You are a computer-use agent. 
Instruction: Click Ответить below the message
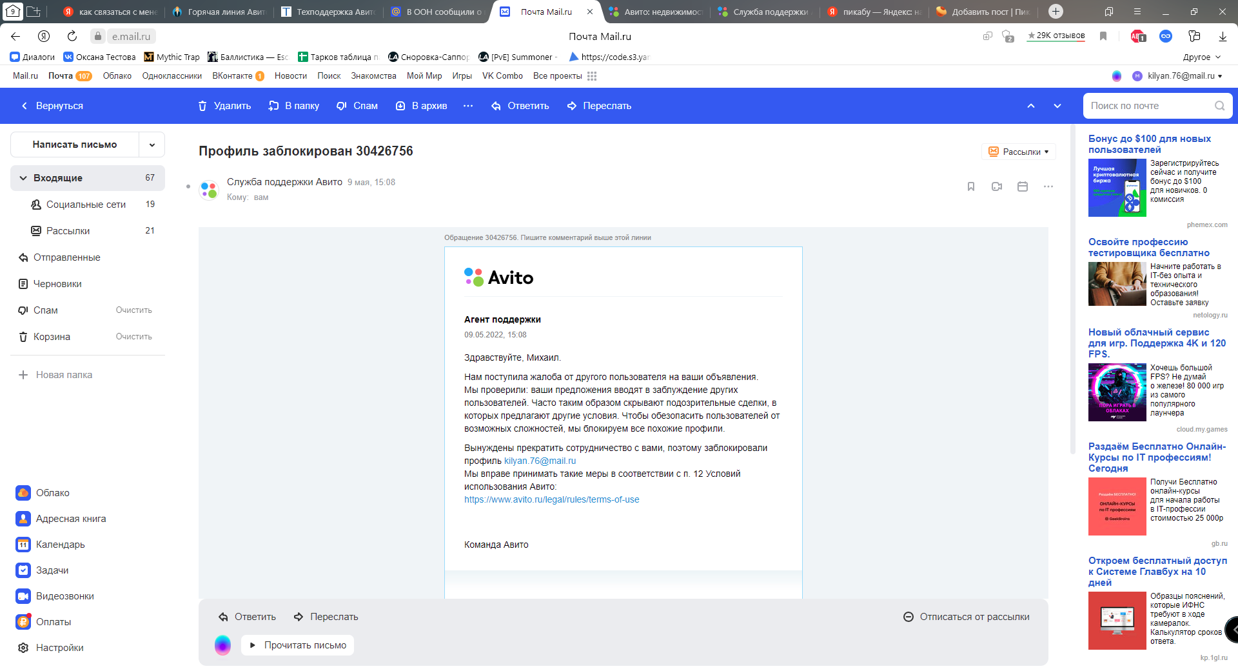click(247, 617)
